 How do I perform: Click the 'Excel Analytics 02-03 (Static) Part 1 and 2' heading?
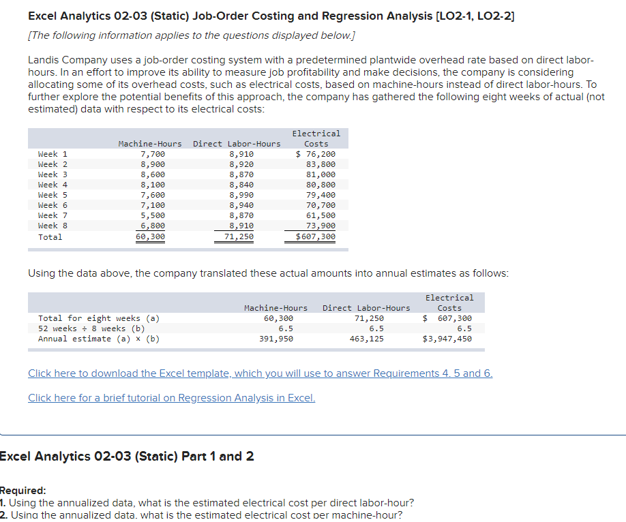(127, 456)
